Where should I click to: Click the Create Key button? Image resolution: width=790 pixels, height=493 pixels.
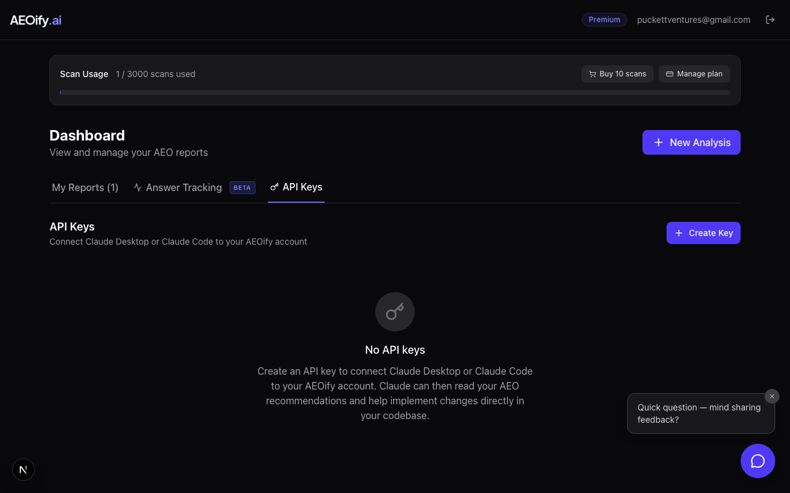coord(703,233)
